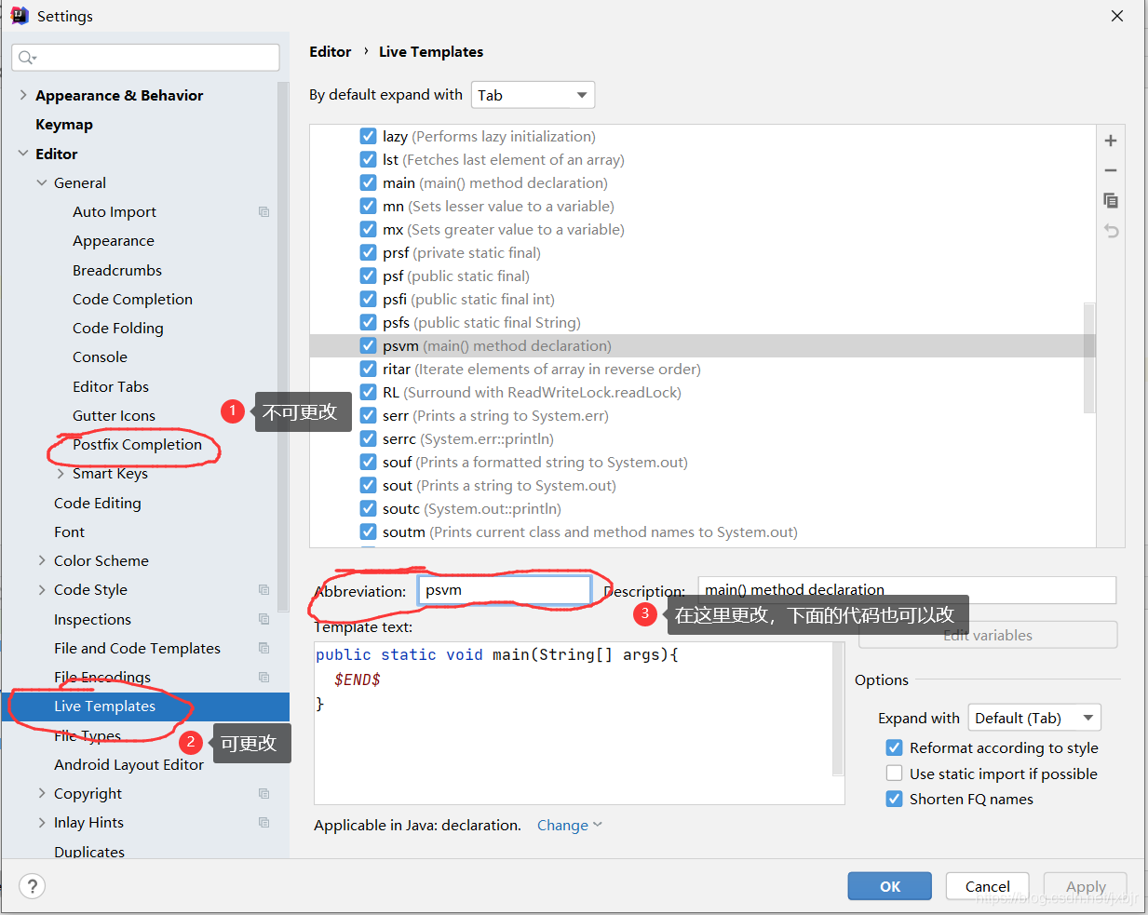Expand Appearance & Behavior section

tap(23, 95)
